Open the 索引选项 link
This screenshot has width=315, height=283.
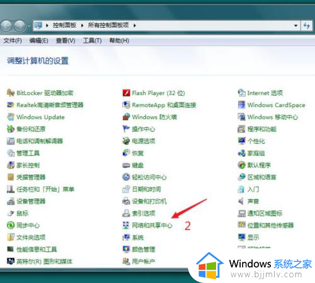(144, 214)
